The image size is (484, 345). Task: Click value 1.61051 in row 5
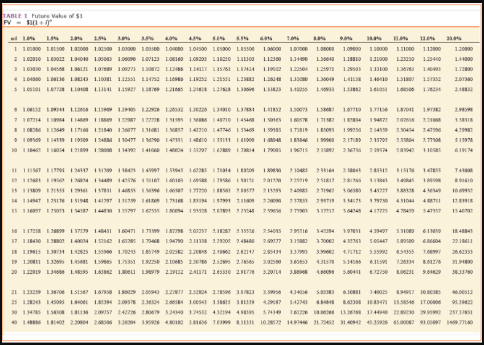click(x=379, y=90)
